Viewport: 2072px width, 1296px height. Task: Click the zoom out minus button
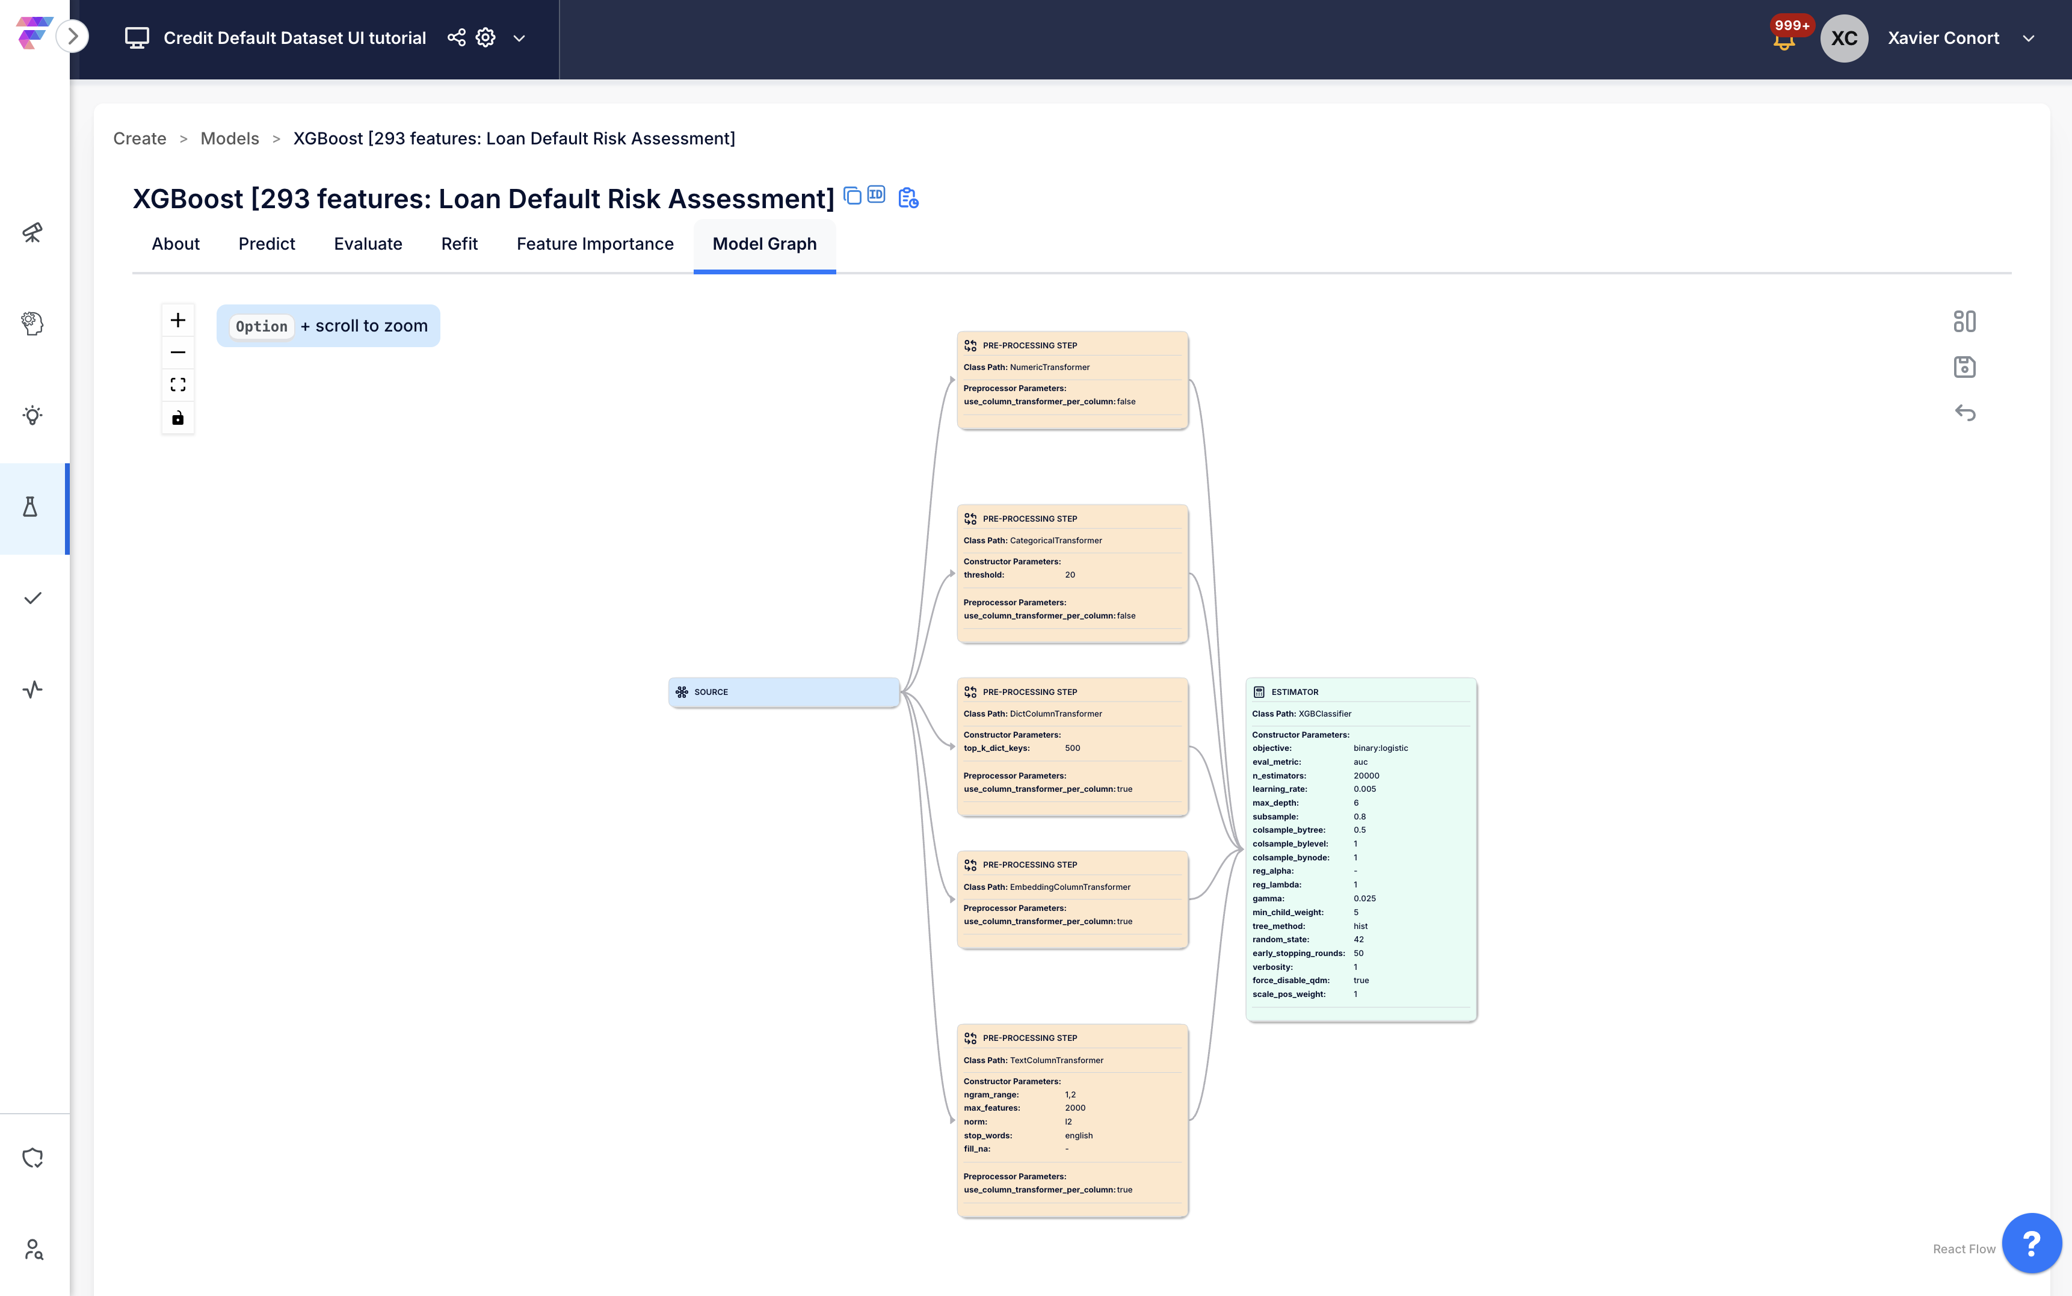click(177, 353)
